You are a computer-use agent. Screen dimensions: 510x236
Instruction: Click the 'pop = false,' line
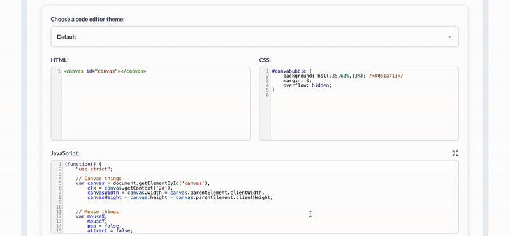105,226
